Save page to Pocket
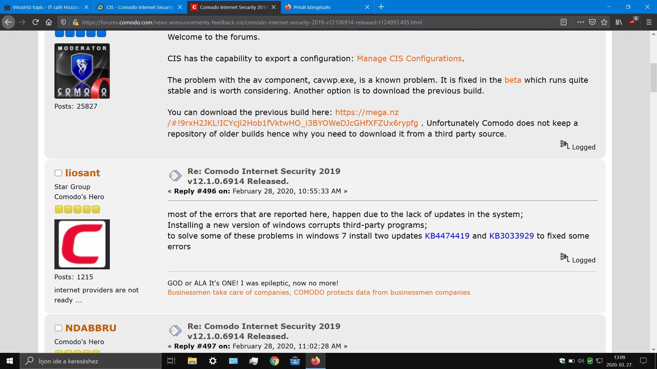The image size is (657, 369). (592, 22)
